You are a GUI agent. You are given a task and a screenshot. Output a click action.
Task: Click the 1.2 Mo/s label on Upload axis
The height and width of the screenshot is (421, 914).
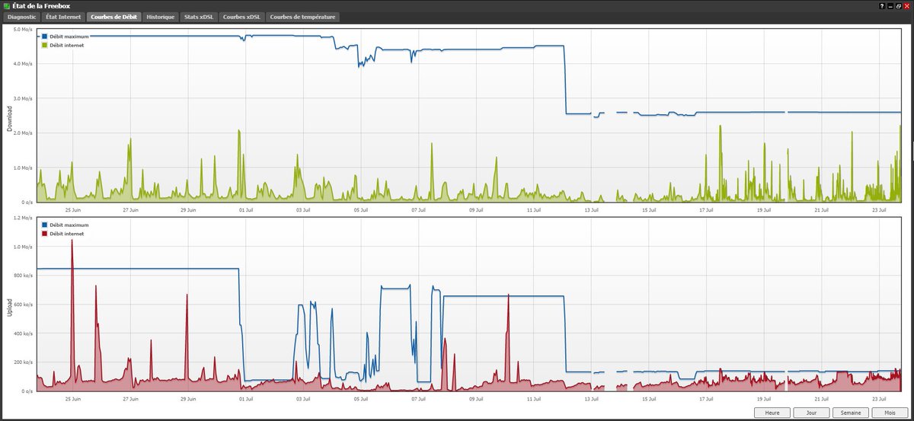pos(23,218)
